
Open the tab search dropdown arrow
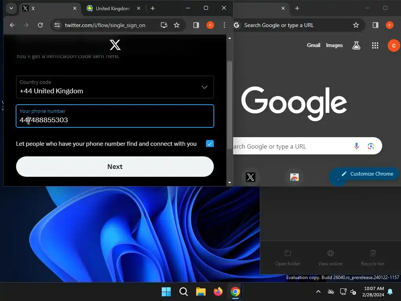tap(11, 8)
